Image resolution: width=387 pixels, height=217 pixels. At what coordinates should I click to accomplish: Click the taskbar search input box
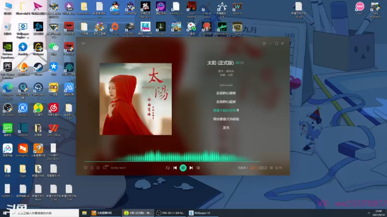tap(45, 213)
